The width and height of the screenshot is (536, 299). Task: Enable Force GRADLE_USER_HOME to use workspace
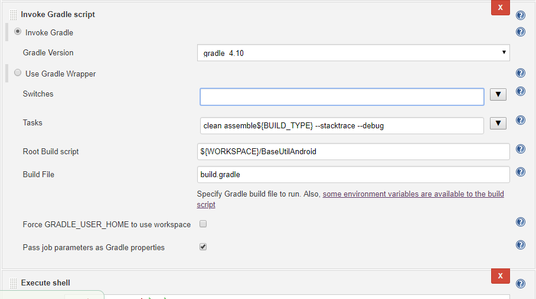[x=203, y=224]
